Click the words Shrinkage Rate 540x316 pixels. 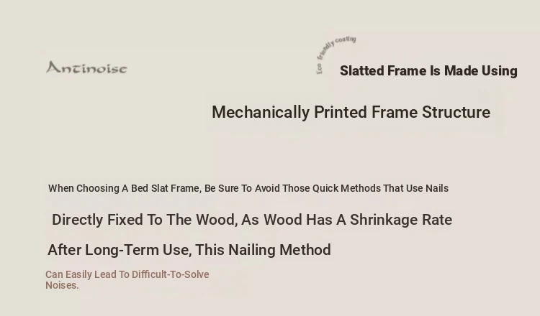[401, 220]
